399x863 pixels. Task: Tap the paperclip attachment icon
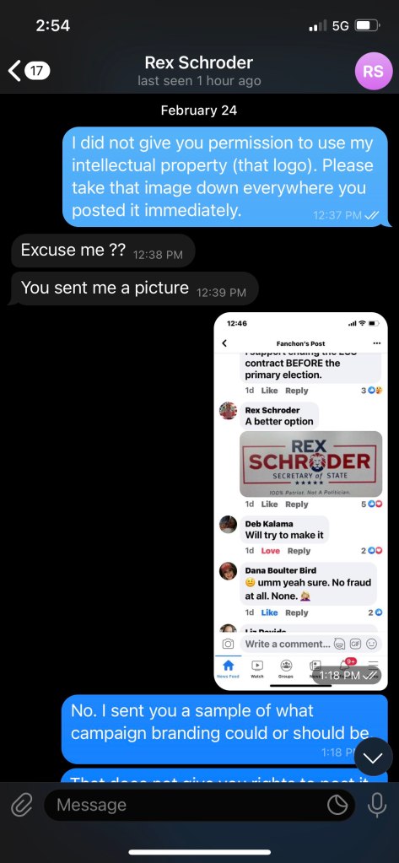pyautogui.click(x=22, y=805)
